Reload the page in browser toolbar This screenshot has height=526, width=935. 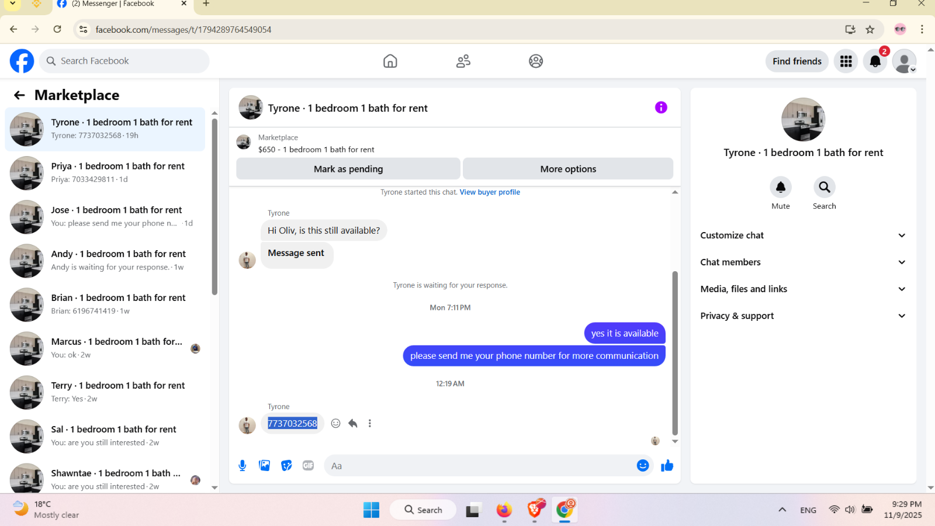[57, 29]
